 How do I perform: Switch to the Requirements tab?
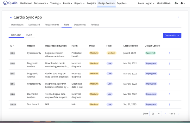pos(52,25)
